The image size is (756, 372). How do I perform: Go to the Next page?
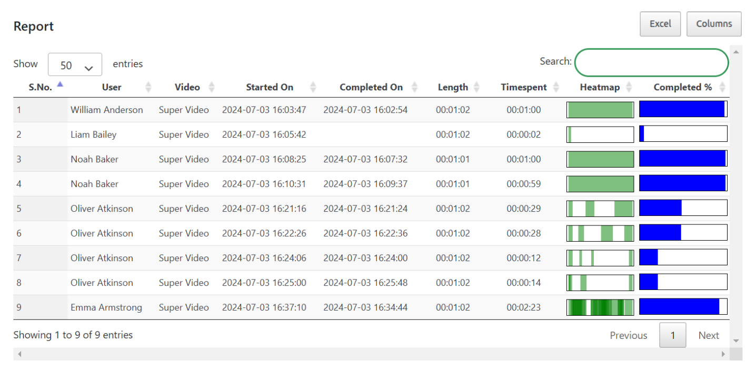click(709, 335)
